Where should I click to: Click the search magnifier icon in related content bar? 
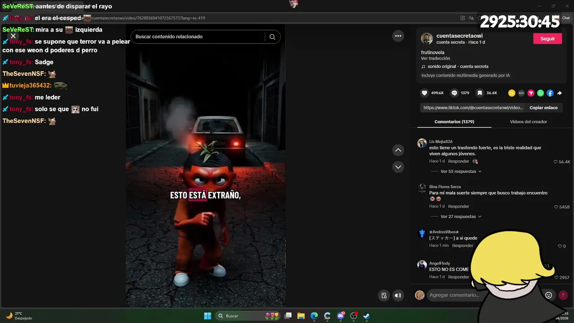click(272, 37)
